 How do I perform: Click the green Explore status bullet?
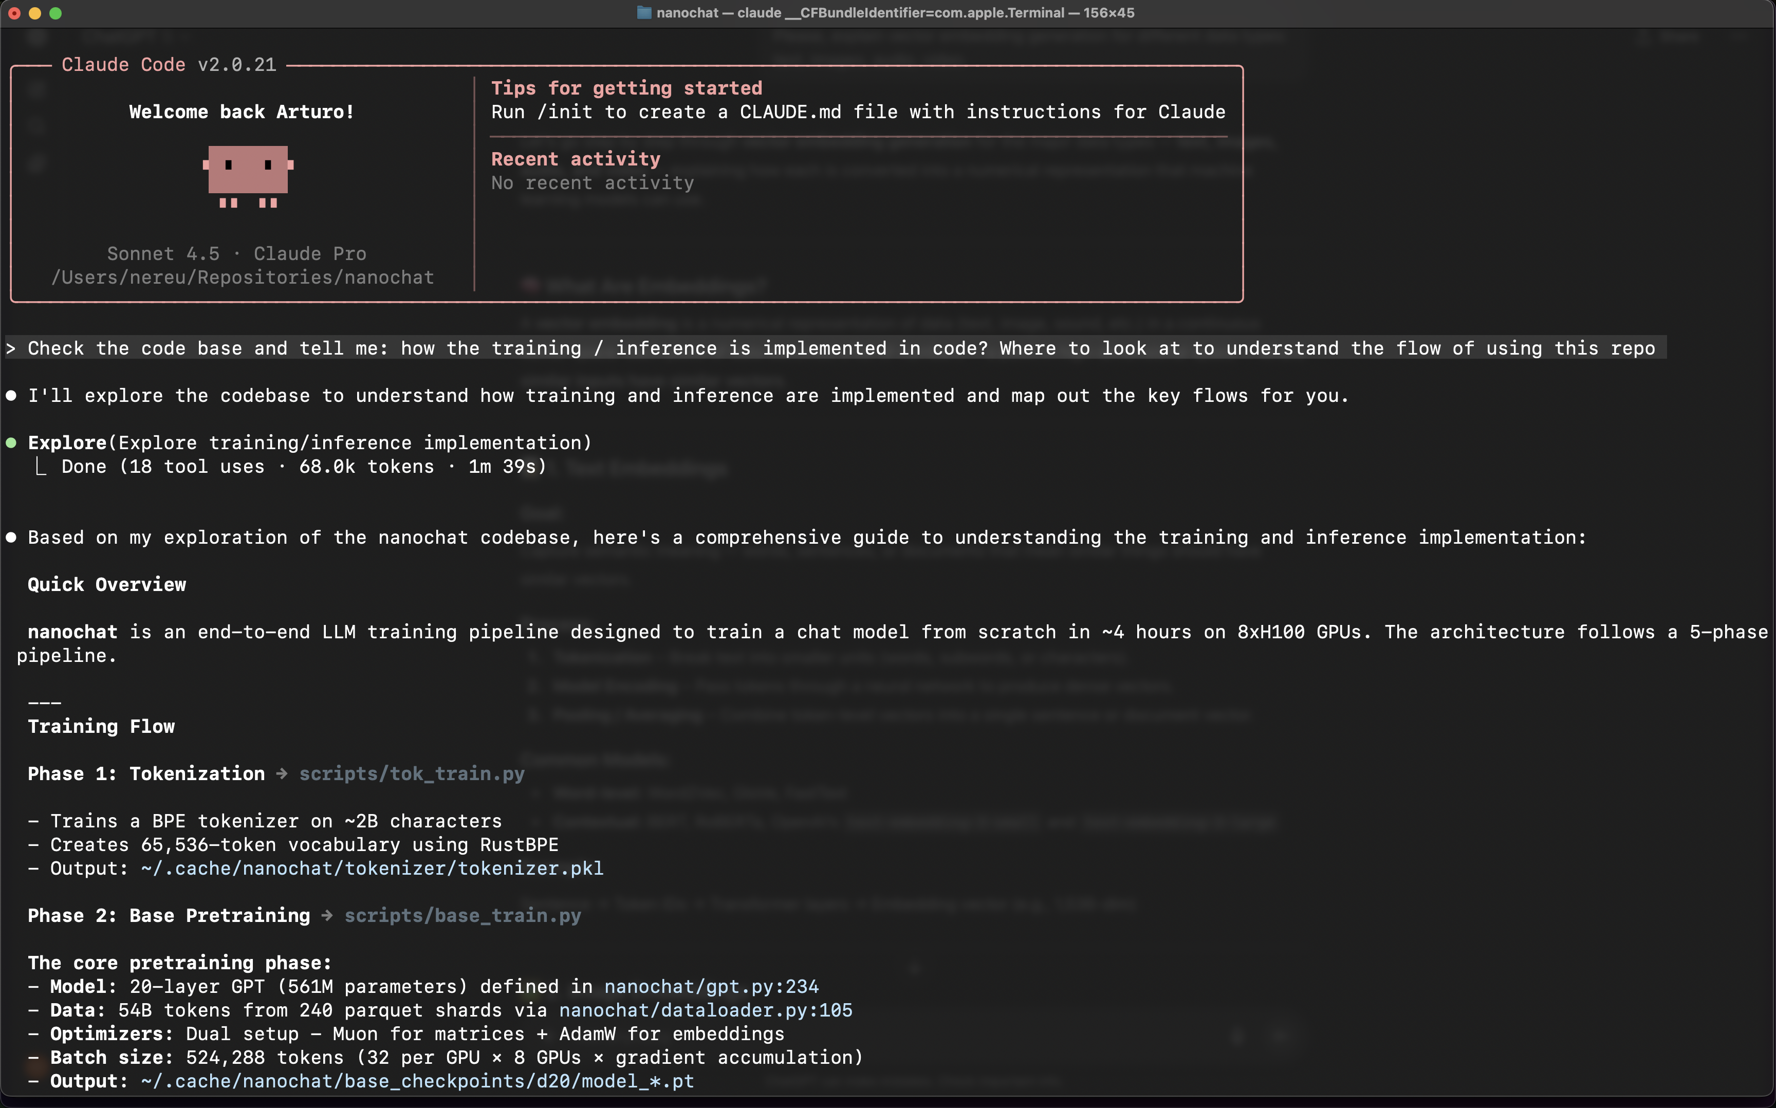click(x=12, y=442)
